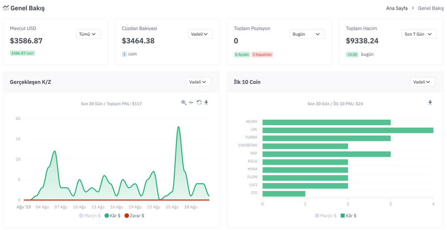Click the 04 Ağu axis label
Viewport: 447px width, 230px height.
tap(42, 207)
